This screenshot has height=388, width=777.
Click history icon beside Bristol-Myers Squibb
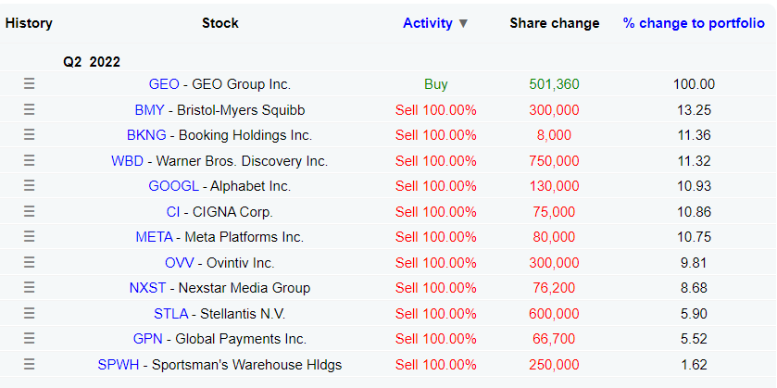(29, 110)
